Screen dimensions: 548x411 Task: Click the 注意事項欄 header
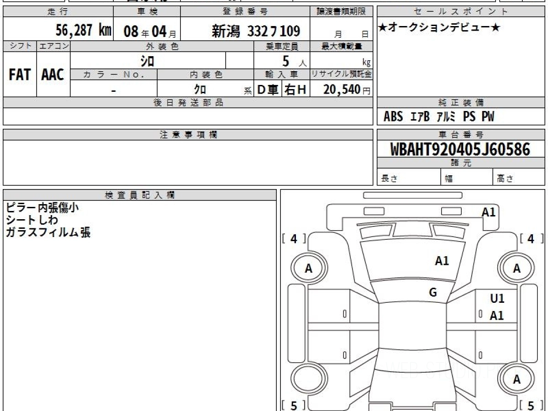pos(188,135)
